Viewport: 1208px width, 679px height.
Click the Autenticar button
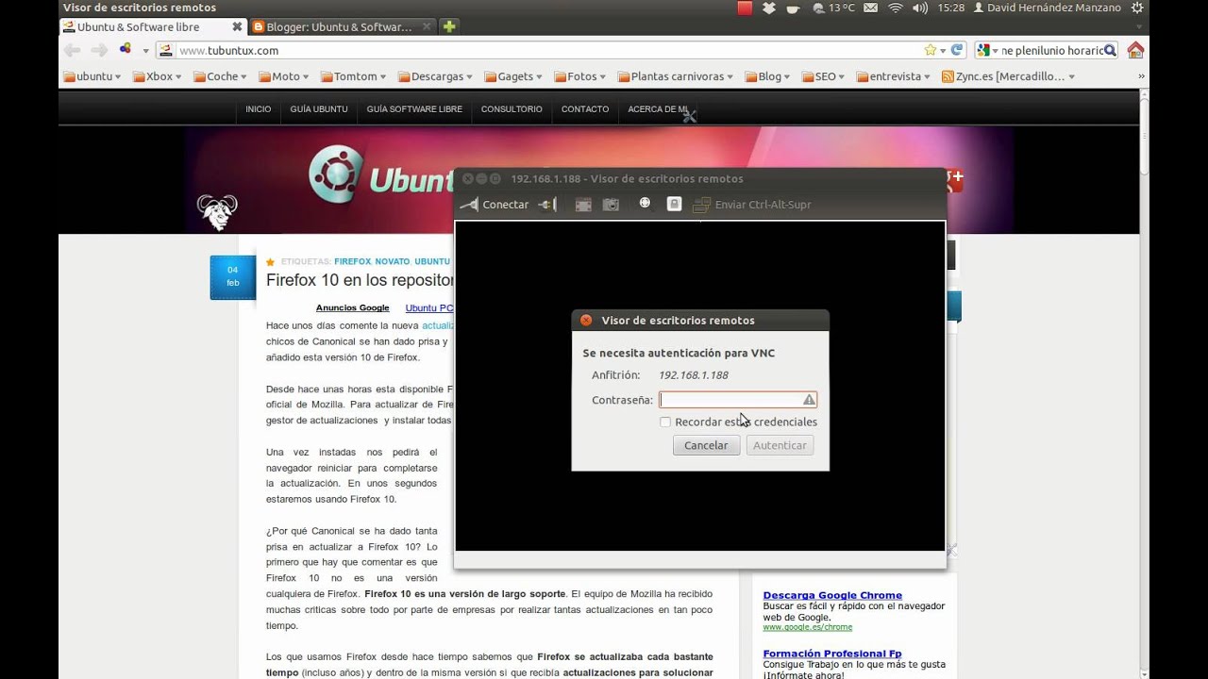[x=780, y=445]
